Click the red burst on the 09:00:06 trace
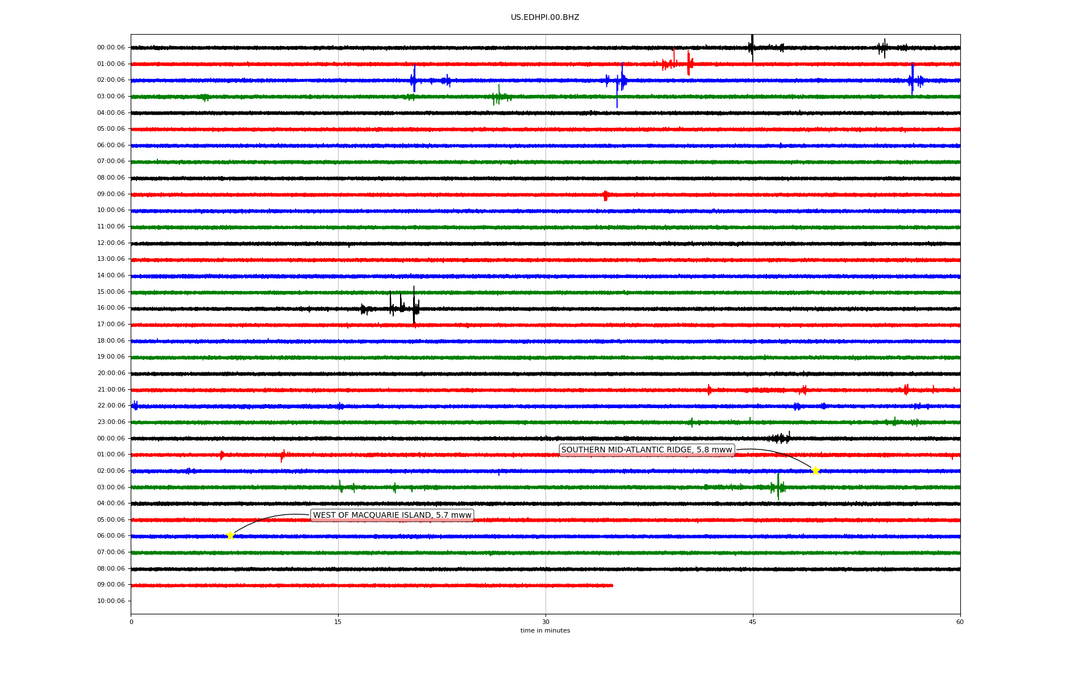 tap(605, 196)
